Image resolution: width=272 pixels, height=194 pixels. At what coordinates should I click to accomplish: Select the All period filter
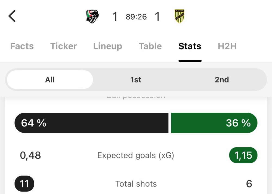click(50, 80)
